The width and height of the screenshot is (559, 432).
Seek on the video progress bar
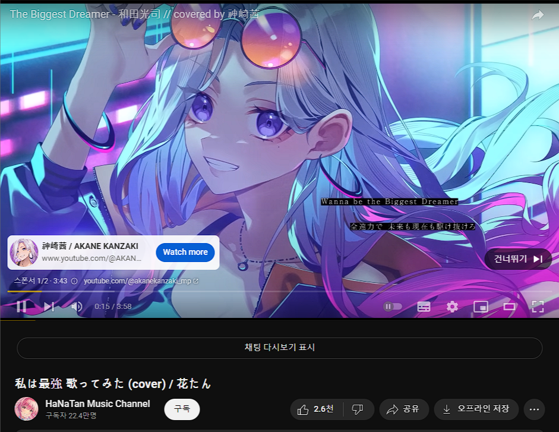(x=279, y=291)
